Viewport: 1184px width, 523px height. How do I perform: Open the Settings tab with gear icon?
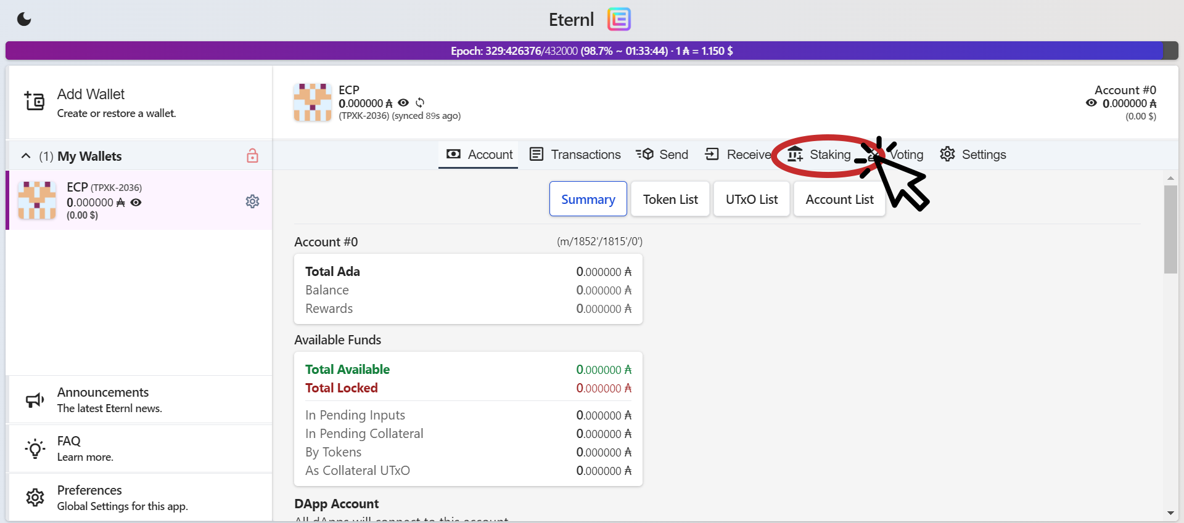point(973,155)
